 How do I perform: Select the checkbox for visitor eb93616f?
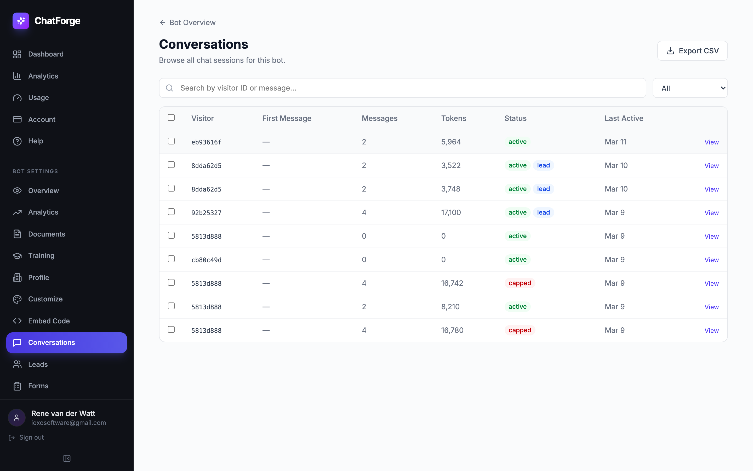172,141
